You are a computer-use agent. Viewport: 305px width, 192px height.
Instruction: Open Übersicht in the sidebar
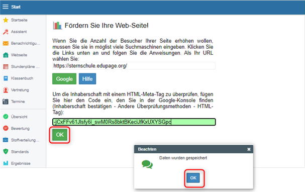coord(19,117)
